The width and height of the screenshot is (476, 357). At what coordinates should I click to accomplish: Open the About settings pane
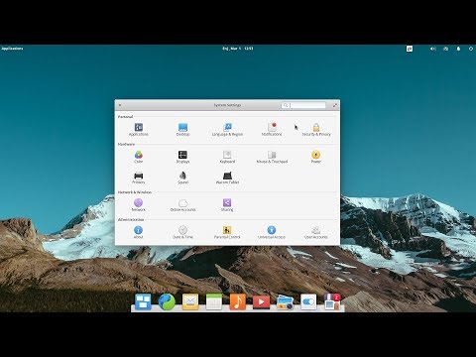pos(139,232)
